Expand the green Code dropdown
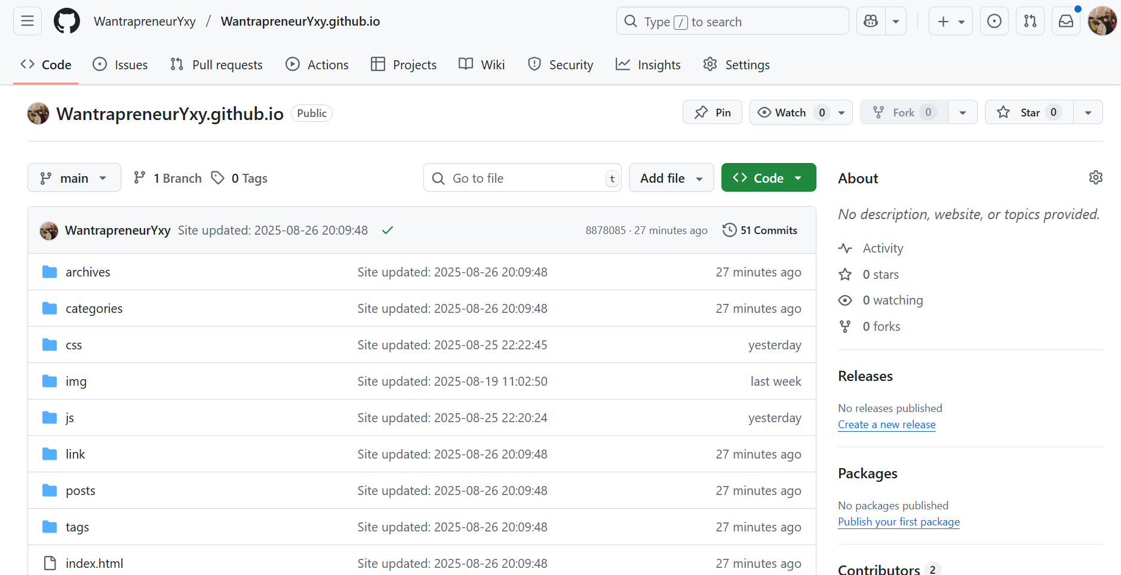 click(768, 178)
